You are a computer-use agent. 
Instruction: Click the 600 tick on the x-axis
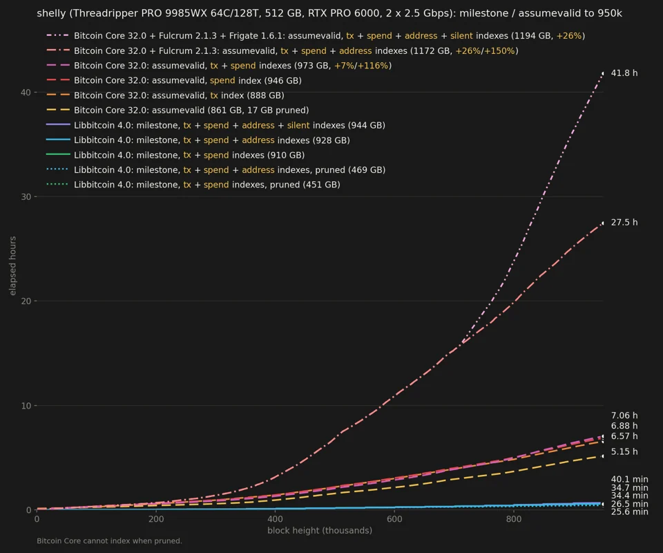pyautogui.click(x=394, y=519)
